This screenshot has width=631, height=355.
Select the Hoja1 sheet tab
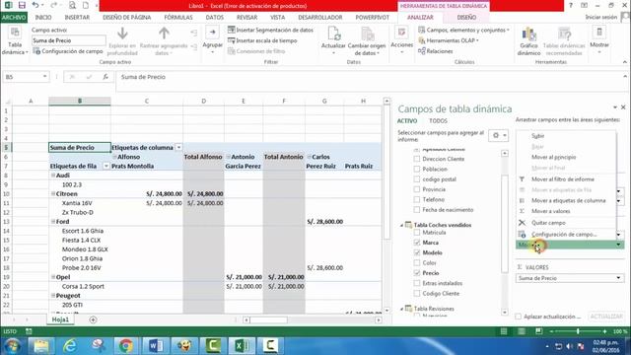pyautogui.click(x=60, y=319)
